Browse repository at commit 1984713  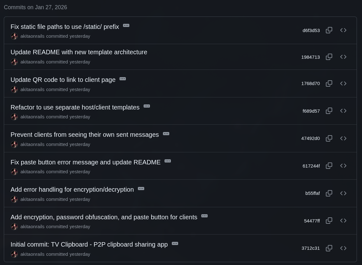coord(343,57)
